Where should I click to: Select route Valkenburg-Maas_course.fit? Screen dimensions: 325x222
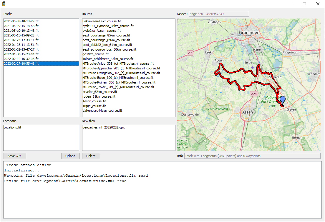102,111
